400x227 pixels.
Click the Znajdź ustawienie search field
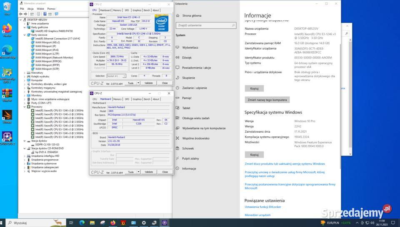(206, 25)
